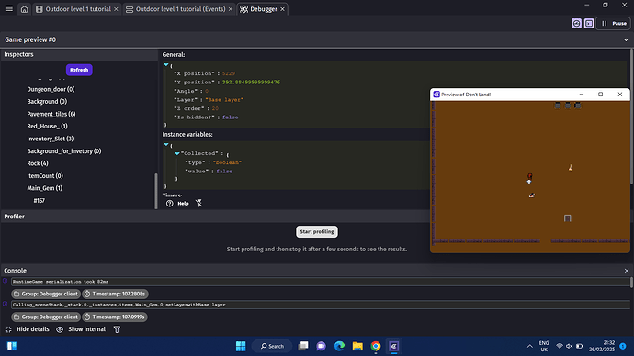
Task: Toggle the profiler panel icon in toolbar
Action: (577, 24)
